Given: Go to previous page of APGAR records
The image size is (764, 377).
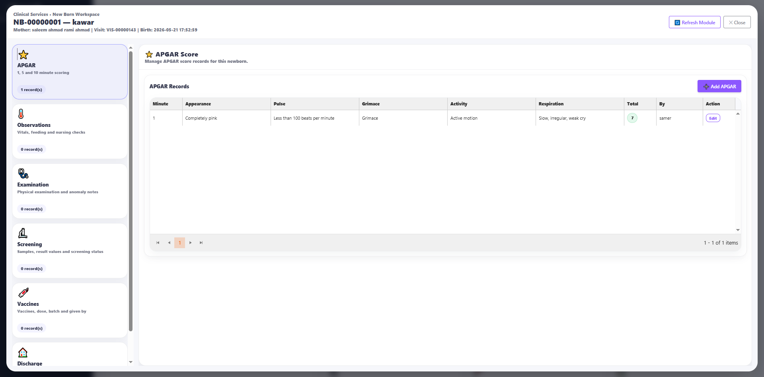Looking at the screenshot, I should (169, 243).
